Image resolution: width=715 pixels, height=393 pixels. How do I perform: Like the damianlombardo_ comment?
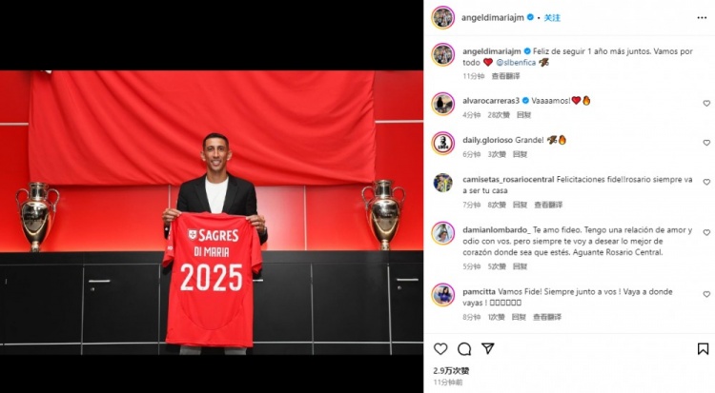[x=706, y=232]
